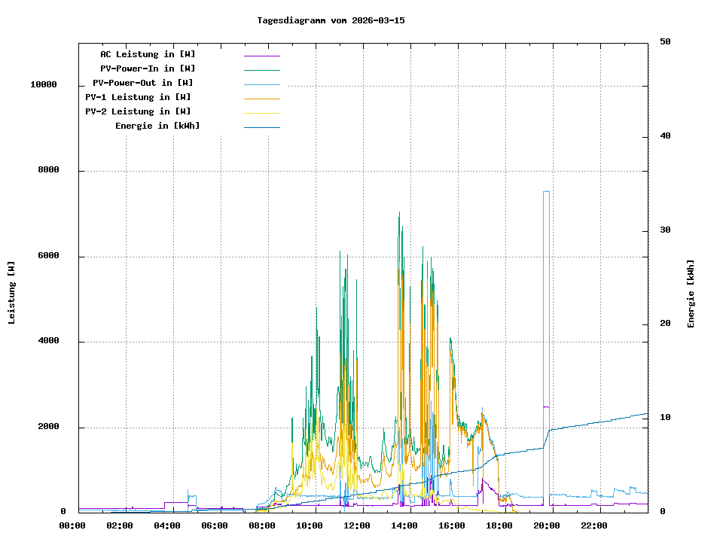The width and height of the screenshot is (723, 542).
Task: Pick the light blue PV-Power-Out legend line sample
Action: pyautogui.click(x=261, y=84)
